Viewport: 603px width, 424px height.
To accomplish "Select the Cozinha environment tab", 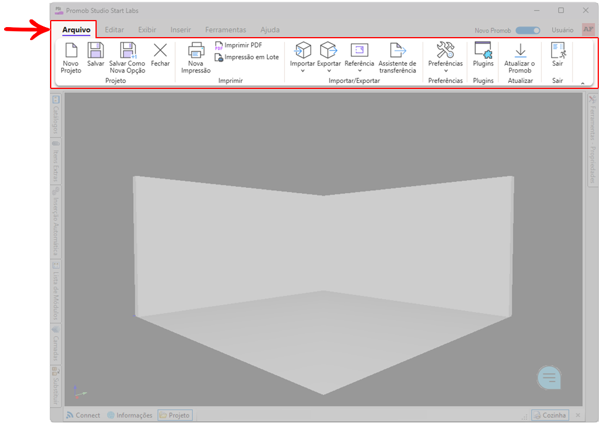I will point(549,415).
